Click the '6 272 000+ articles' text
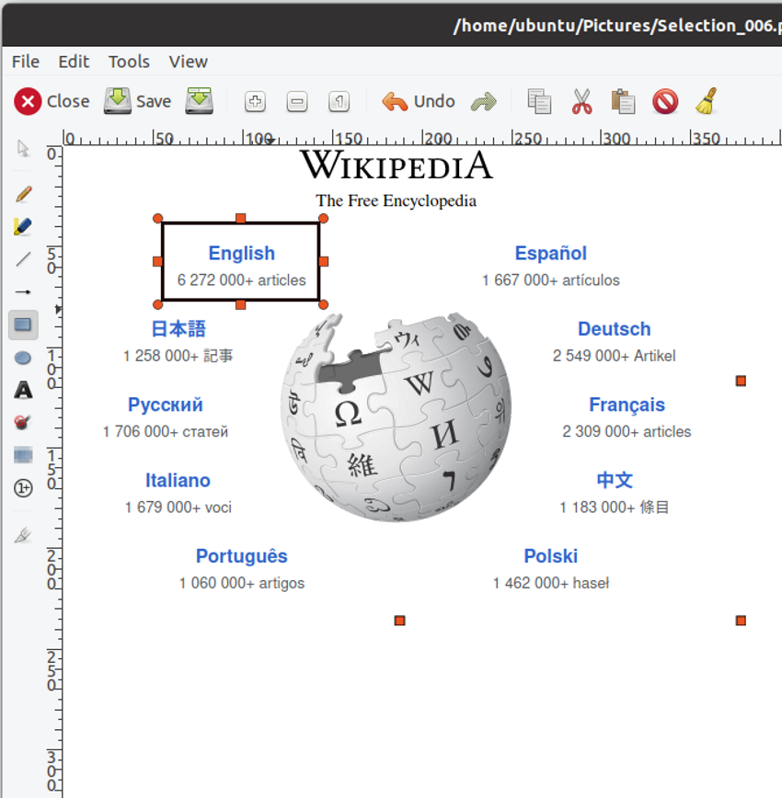This screenshot has height=798, width=782. click(x=241, y=279)
